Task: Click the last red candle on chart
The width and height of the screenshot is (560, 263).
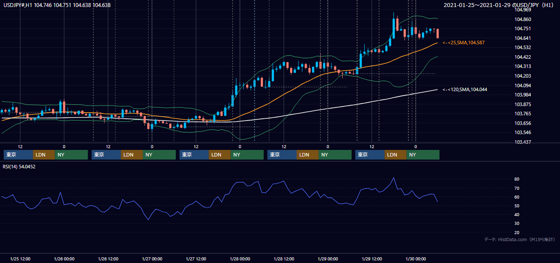Action: [437, 33]
